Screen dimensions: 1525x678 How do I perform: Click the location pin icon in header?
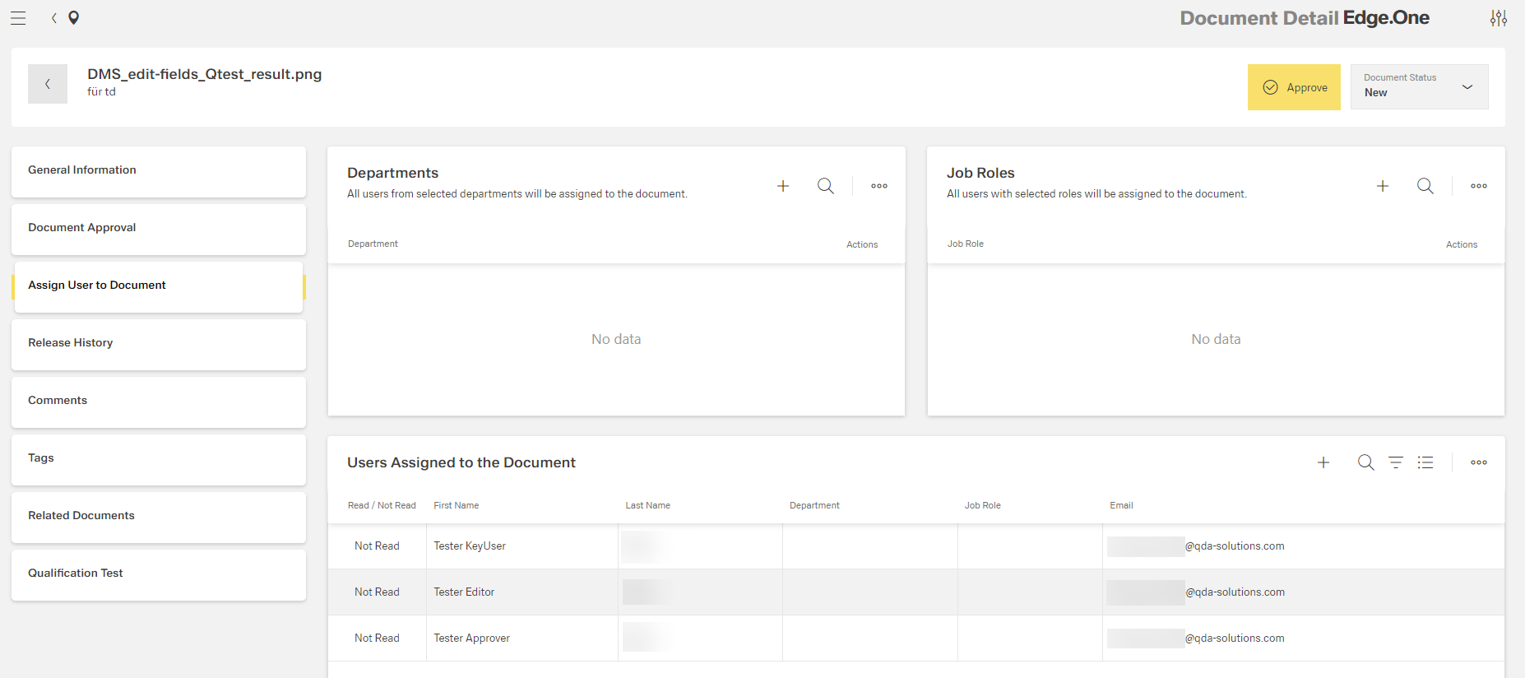pyautogui.click(x=74, y=18)
